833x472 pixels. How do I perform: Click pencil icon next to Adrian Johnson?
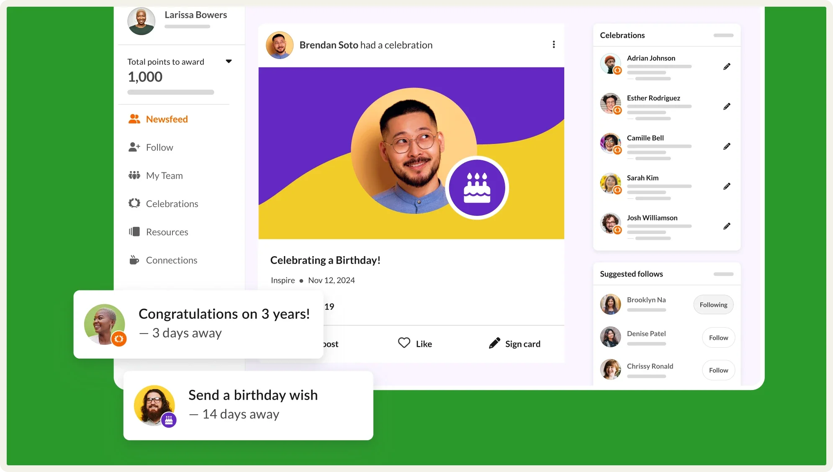pos(727,67)
